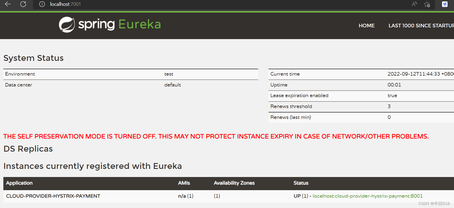Click the Uptime label
The height and width of the screenshot is (208, 454).
[279, 85]
